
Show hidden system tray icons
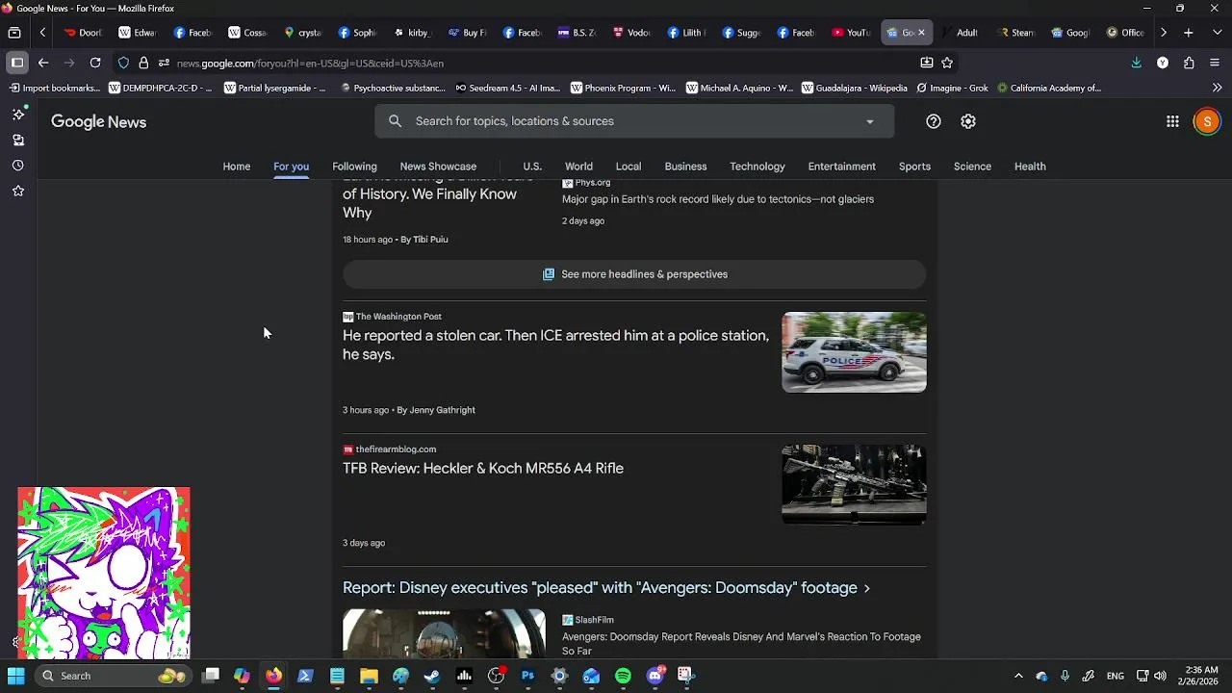[1018, 676]
